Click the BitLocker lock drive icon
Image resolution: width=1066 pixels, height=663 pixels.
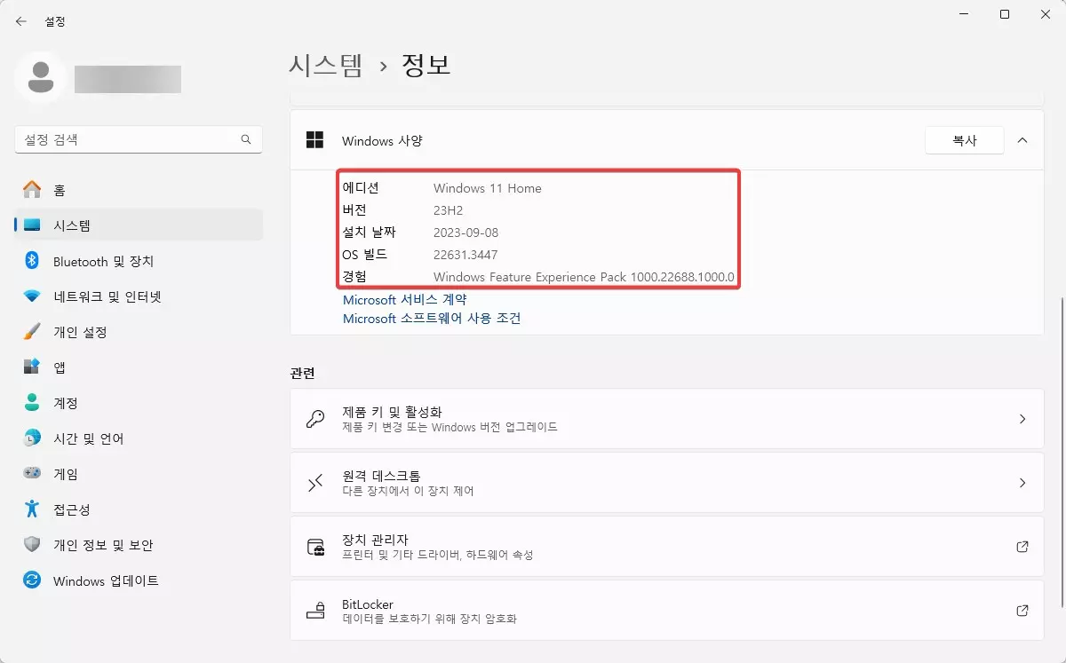coord(315,611)
